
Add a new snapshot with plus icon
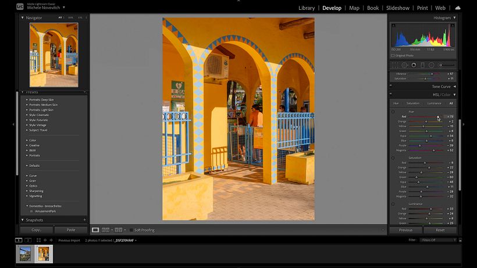pyautogui.click(x=84, y=220)
